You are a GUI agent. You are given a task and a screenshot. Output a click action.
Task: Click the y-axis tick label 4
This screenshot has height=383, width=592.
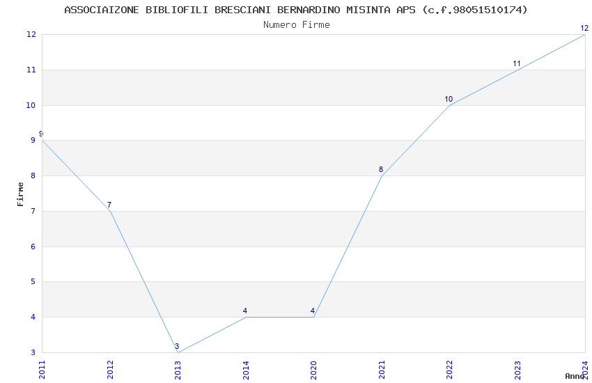[x=33, y=318]
